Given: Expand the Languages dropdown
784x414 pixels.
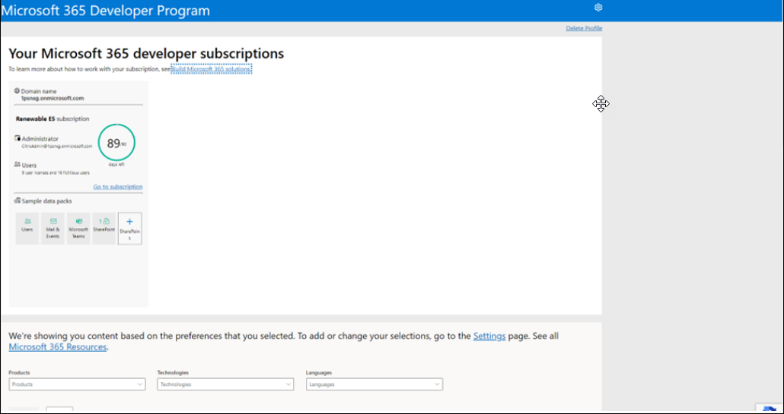Looking at the screenshot, I should [374, 384].
